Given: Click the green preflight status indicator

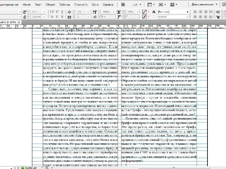Looking at the screenshot, I should (x=23, y=168).
